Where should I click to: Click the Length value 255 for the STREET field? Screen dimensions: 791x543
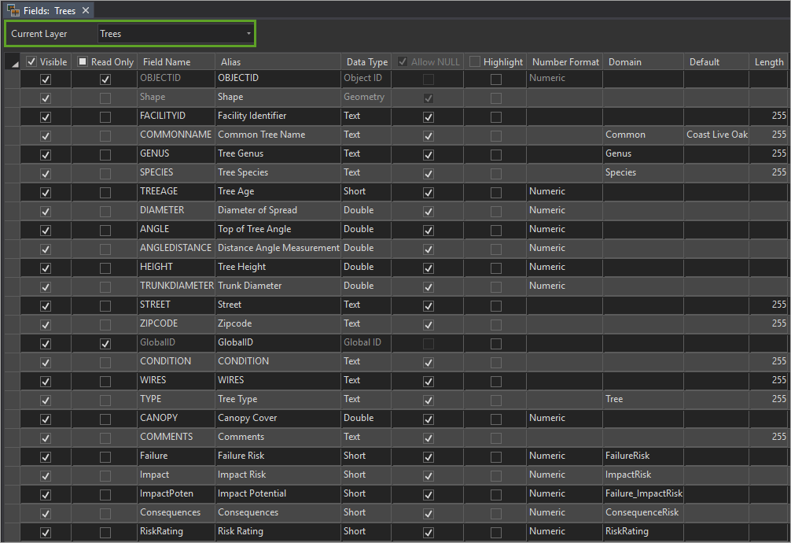tap(771, 305)
